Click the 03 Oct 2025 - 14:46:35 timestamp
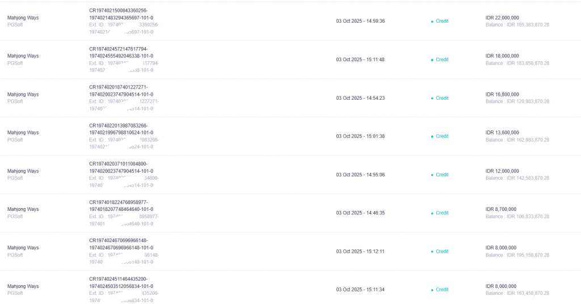Viewport: 581px width, 305px height. (360, 213)
